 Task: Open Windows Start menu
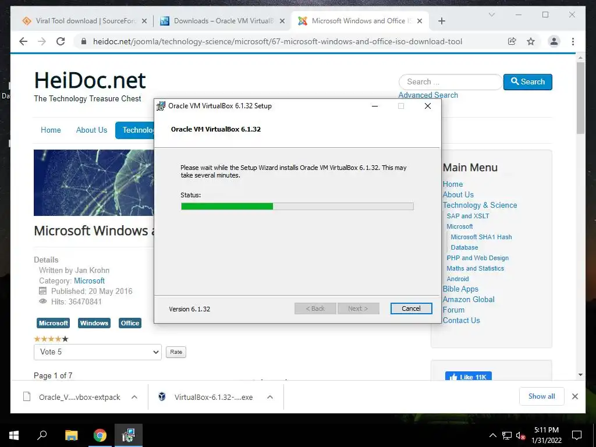pos(14,435)
